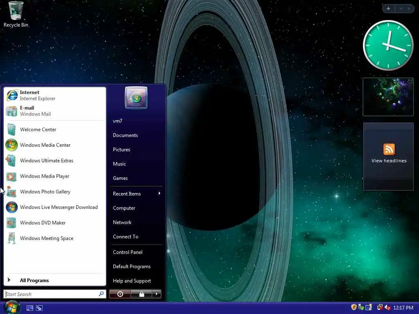Click the clock gadget
Screen dimensions: 419x314
[388, 45]
